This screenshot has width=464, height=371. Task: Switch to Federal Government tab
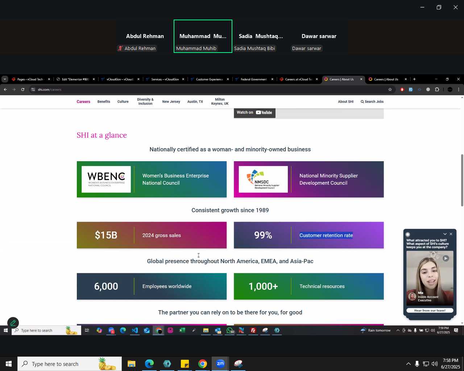pos(254,79)
